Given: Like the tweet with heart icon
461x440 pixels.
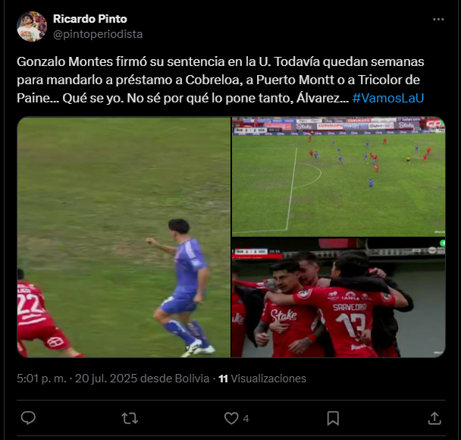Looking at the screenshot, I should [x=231, y=418].
